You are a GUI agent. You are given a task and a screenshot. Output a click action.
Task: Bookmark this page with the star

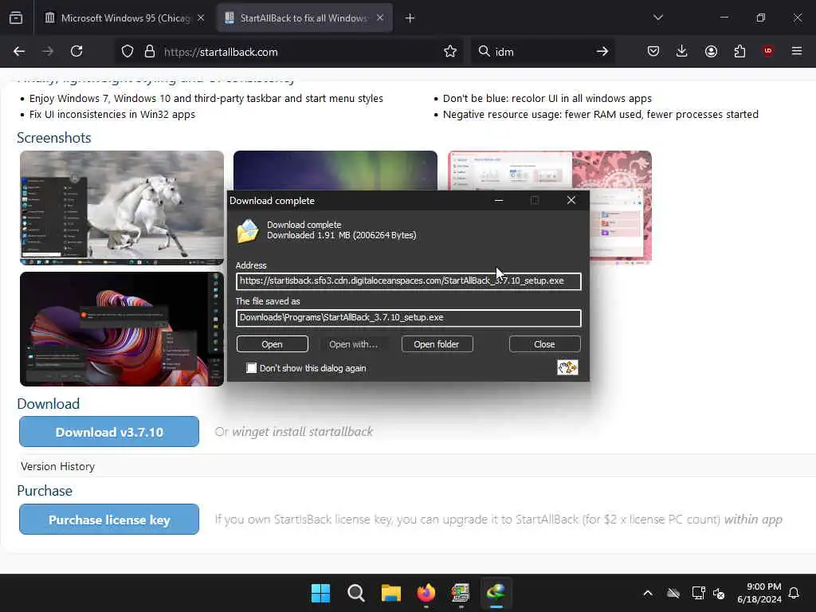[450, 51]
